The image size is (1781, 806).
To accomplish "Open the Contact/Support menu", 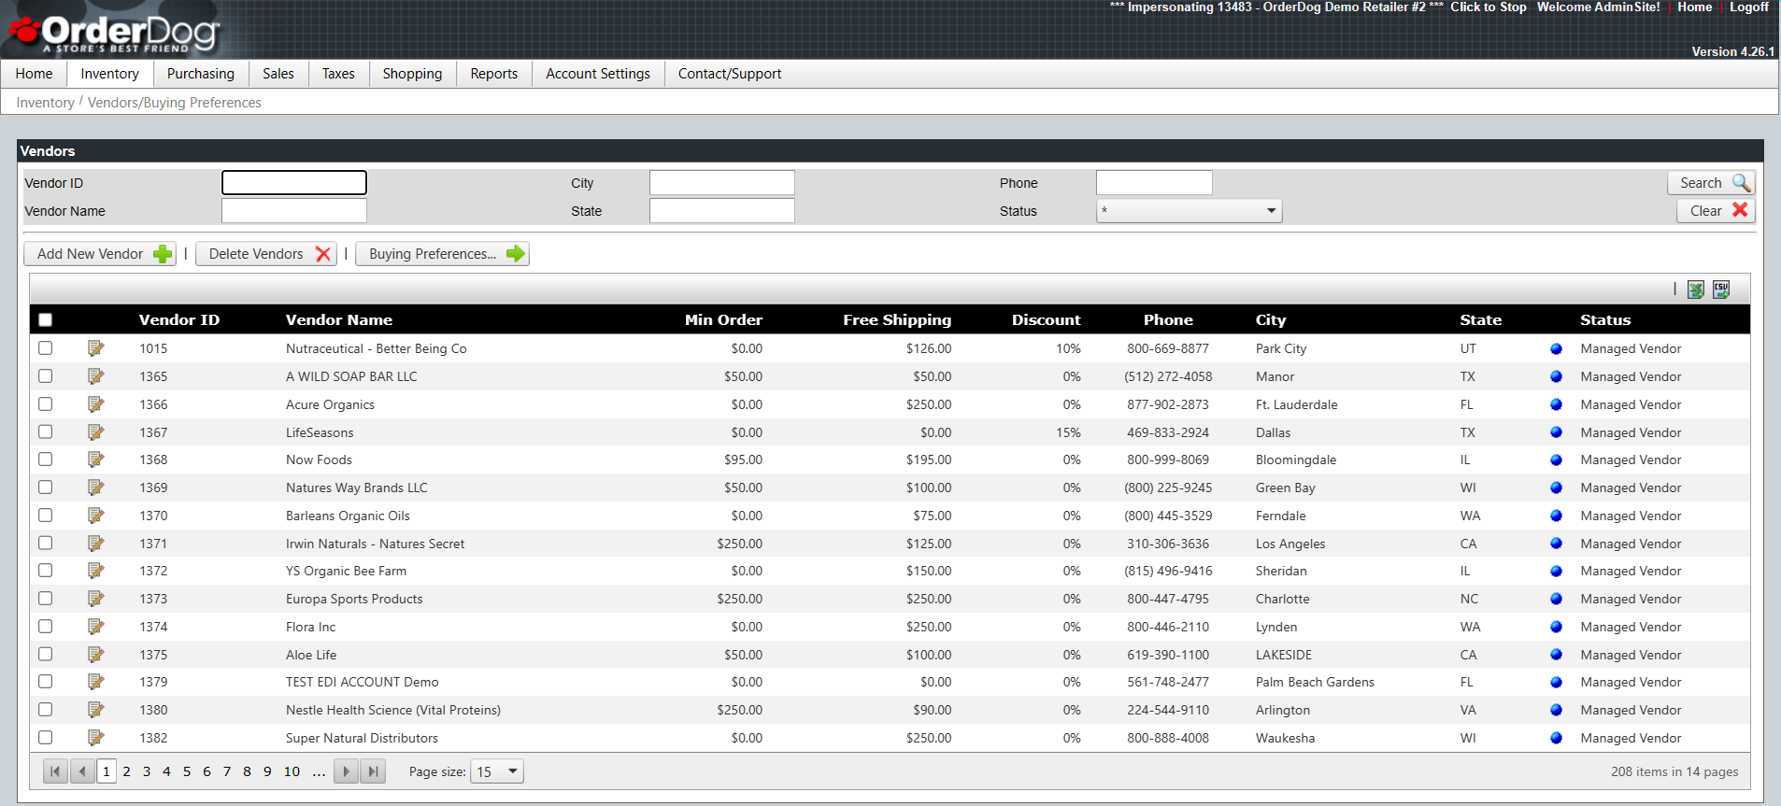I will point(730,74).
